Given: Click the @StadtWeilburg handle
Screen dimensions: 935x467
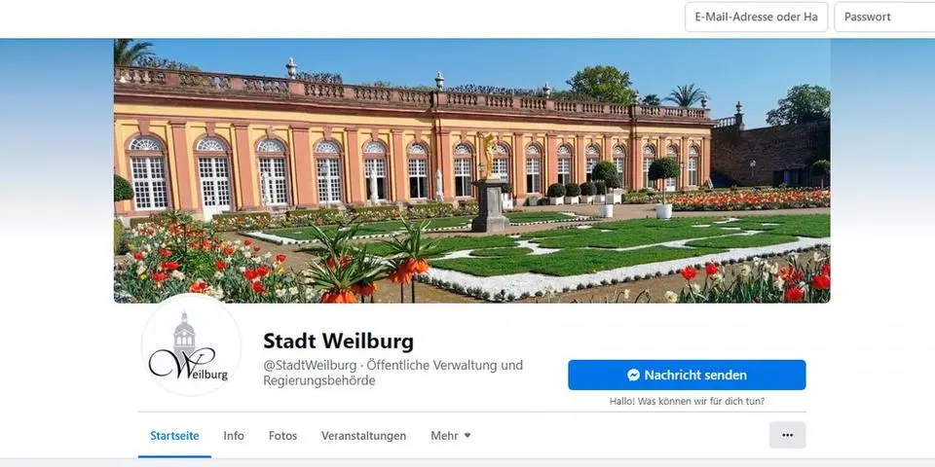Looking at the screenshot, I should 309,365.
